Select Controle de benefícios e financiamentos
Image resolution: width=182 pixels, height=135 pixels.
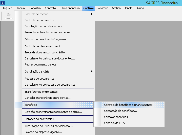130,105
